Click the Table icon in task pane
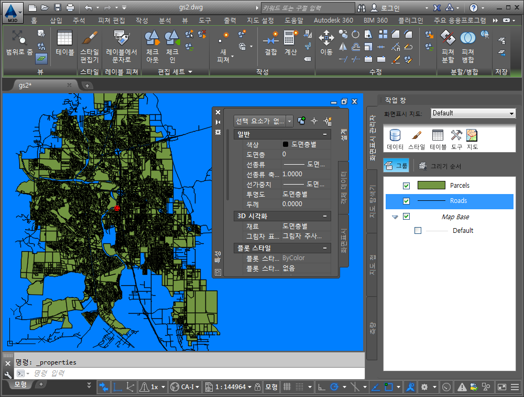The width and height of the screenshot is (524, 397). click(x=438, y=139)
